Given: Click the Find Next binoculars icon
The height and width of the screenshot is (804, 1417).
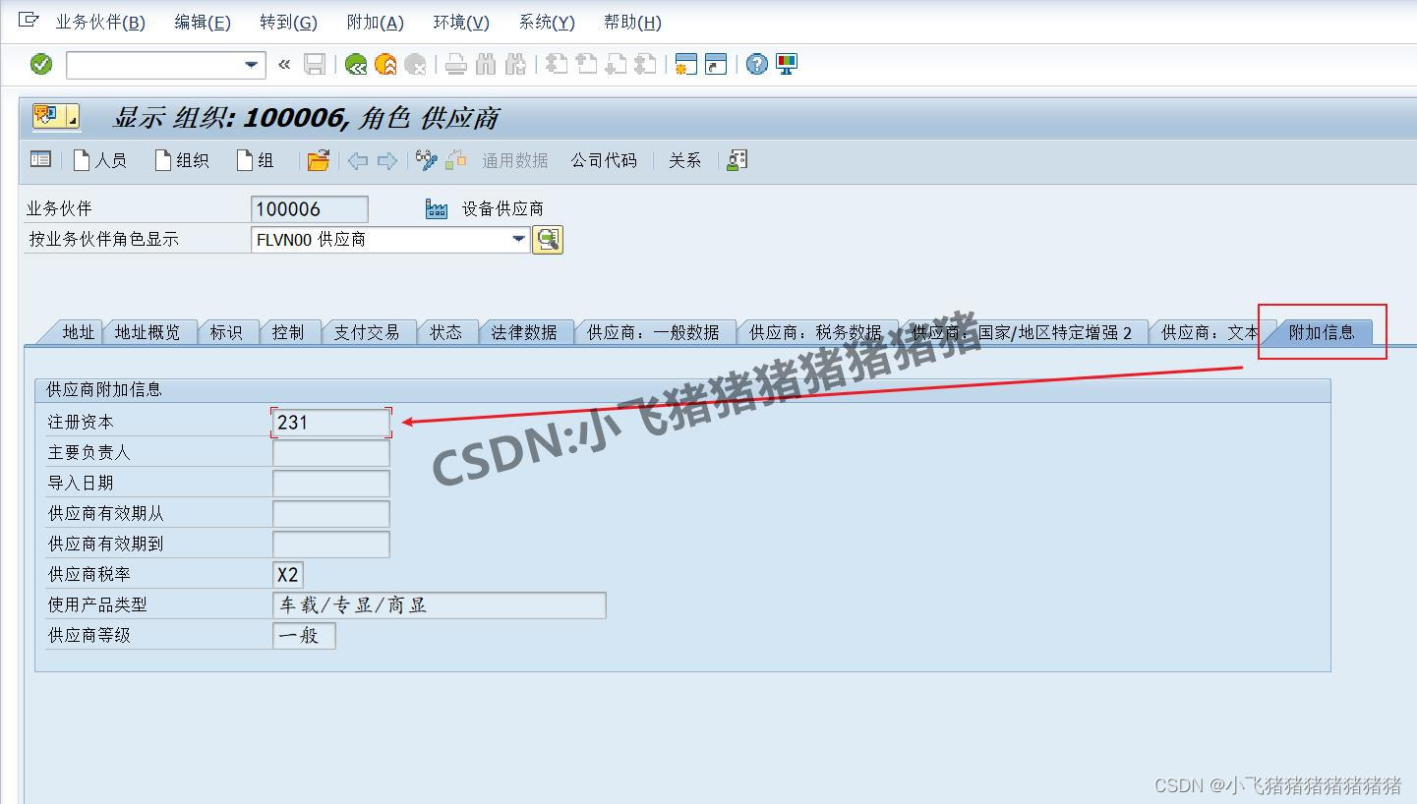Looking at the screenshot, I should point(515,65).
